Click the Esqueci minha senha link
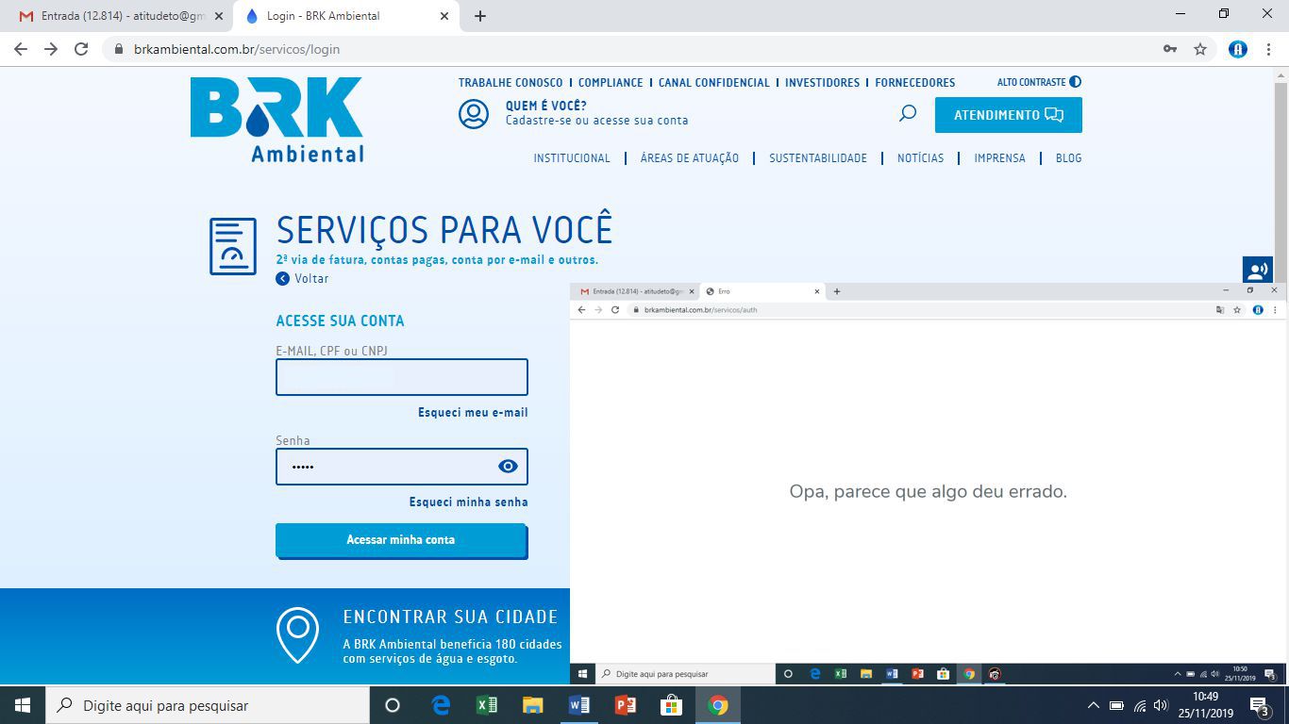 click(468, 502)
